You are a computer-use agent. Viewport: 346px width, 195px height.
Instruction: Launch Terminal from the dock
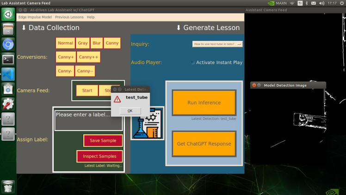pos(8,59)
